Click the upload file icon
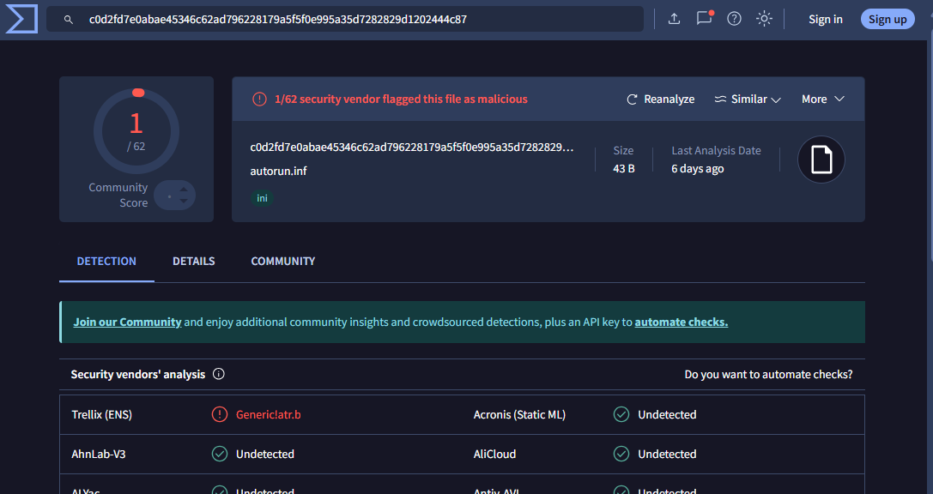 [x=674, y=19]
